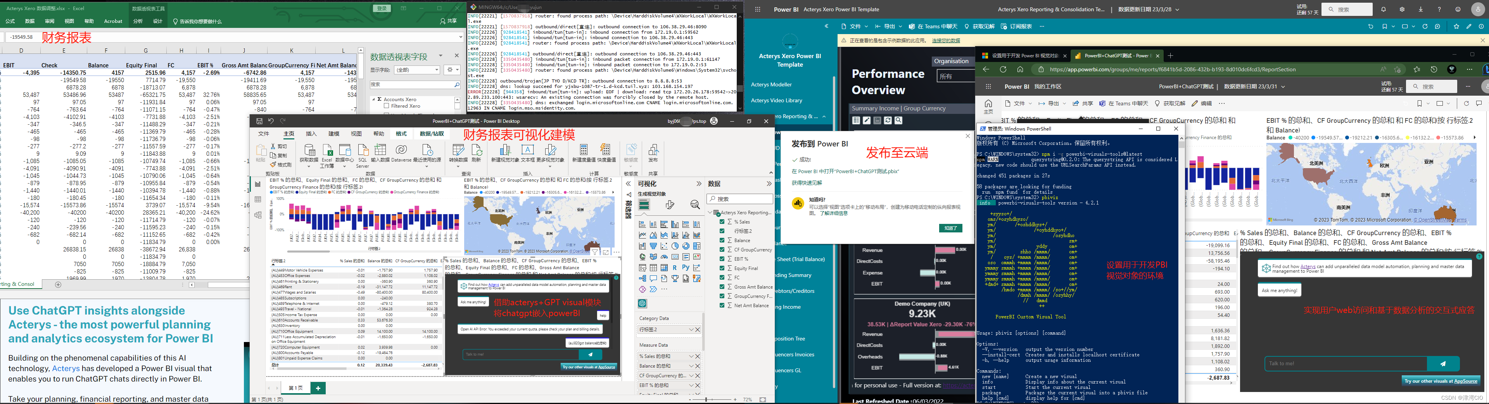Image resolution: width=1489 pixels, height=404 pixels.
Task: Toggle % Sales field checkbox in Data pane
Action: [x=722, y=222]
